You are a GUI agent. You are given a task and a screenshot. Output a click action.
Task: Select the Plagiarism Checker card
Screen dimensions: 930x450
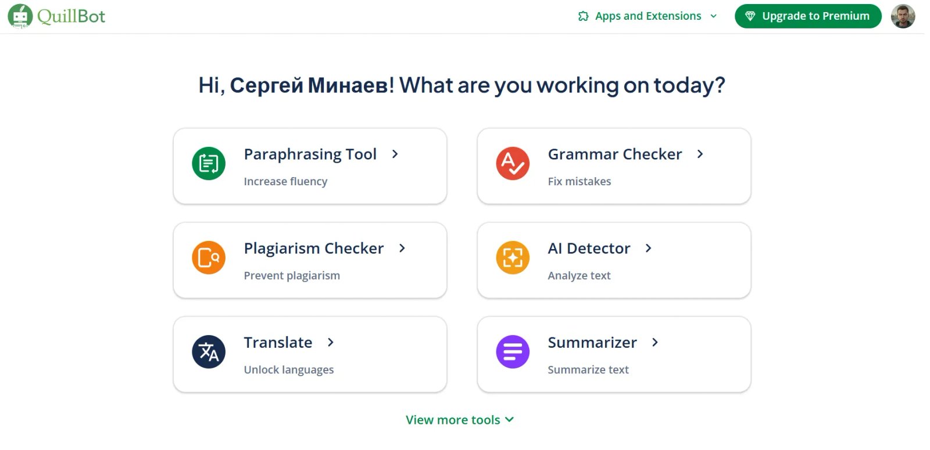(x=310, y=260)
